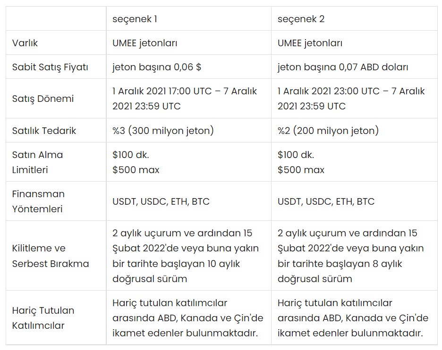This screenshot has width=442, height=350.
Task: Select the "%2 (200 milyon jeton)" cell
Action: pos(328,130)
